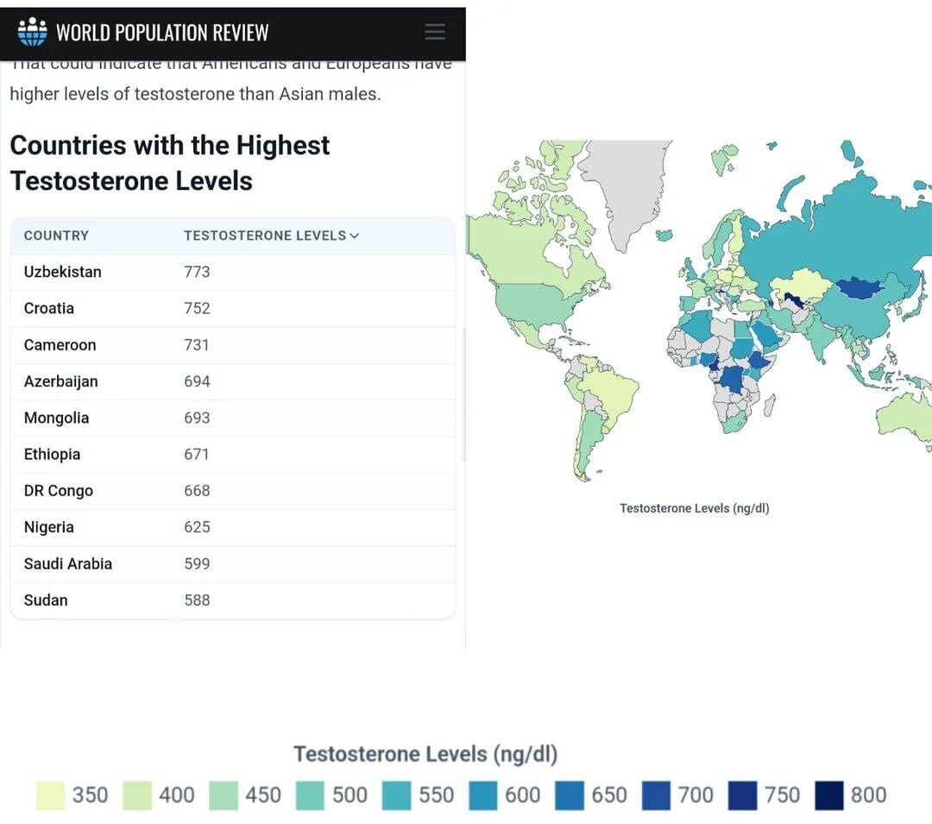Click the WORLD POPULATION REVIEW title text
This screenshot has width=932, height=824.
click(x=162, y=33)
